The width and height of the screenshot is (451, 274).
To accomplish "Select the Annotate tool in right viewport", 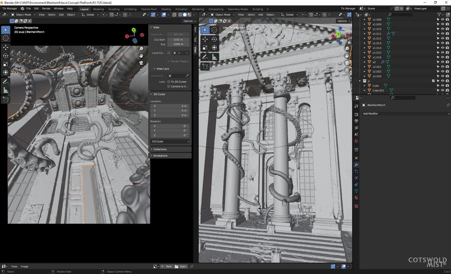I will pyautogui.click(x=205, y=57).
